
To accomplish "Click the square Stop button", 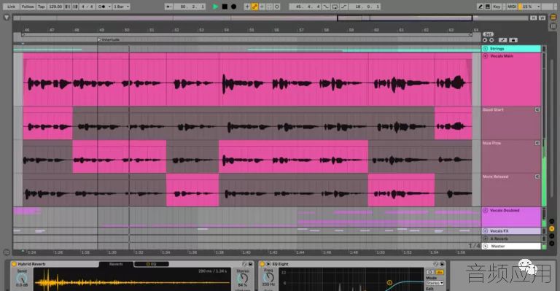I will (225, 7).
